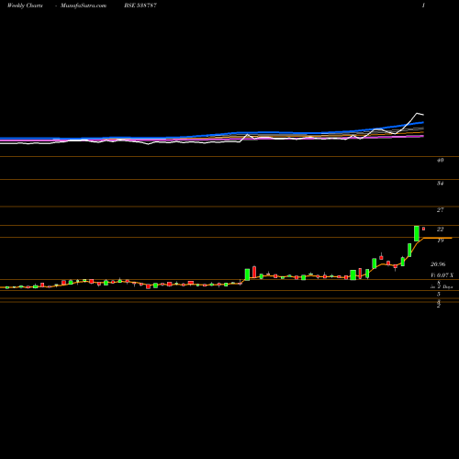The height and width of the screenshot is (459, 459).
Task: Click the '5' price axis label
Action: 439,295
